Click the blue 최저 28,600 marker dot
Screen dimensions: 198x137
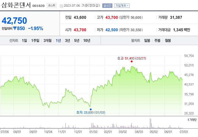(x=91, y=109)
